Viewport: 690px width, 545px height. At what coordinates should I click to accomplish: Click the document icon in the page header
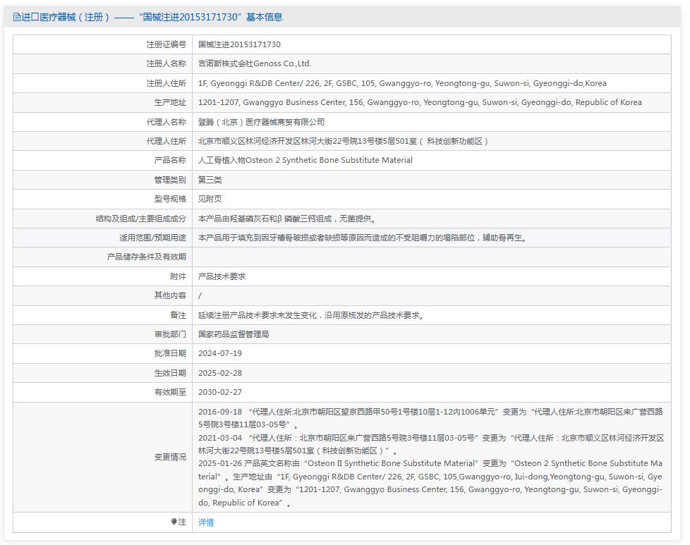tap(17, 17)
